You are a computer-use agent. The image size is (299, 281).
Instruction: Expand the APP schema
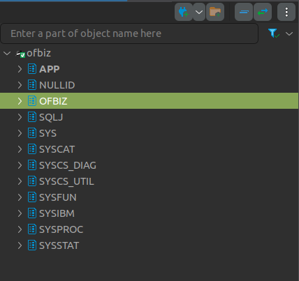coord(20,69)
